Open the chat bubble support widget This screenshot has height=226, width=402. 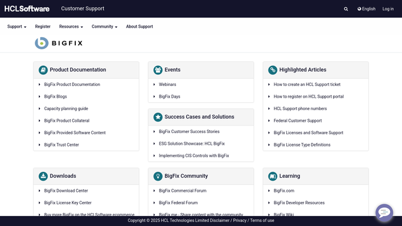tap(384, 212)
